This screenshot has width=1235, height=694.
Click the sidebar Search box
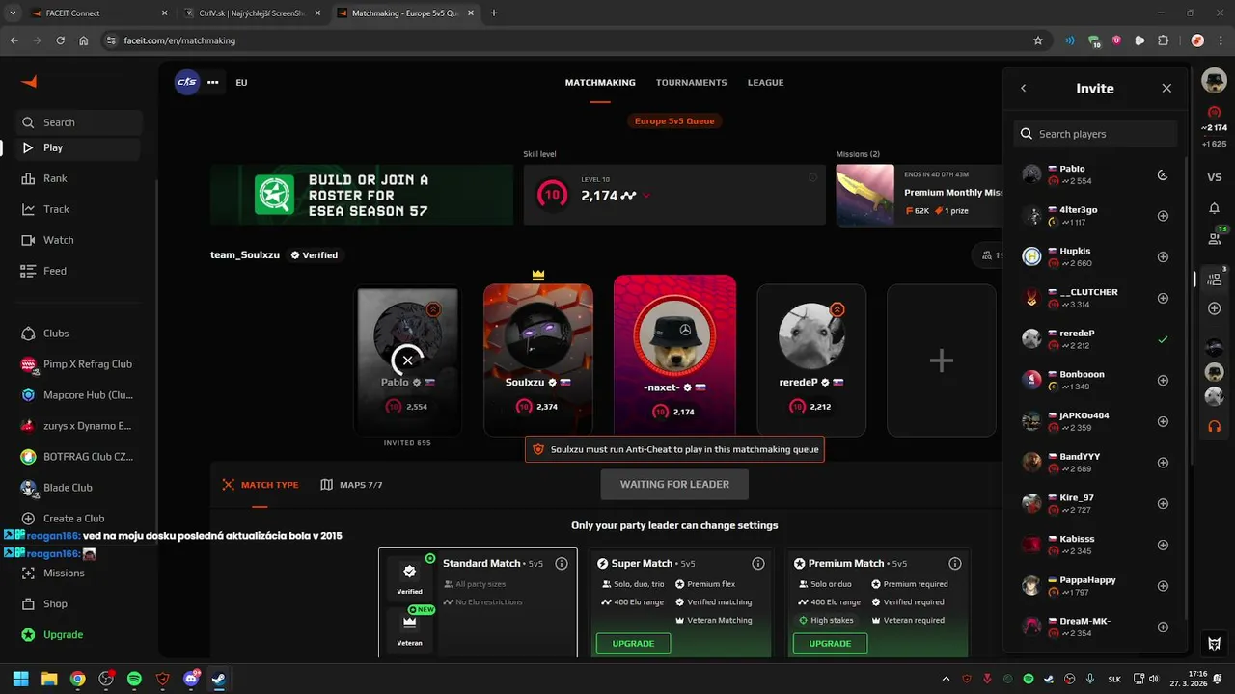pos(79,122)
